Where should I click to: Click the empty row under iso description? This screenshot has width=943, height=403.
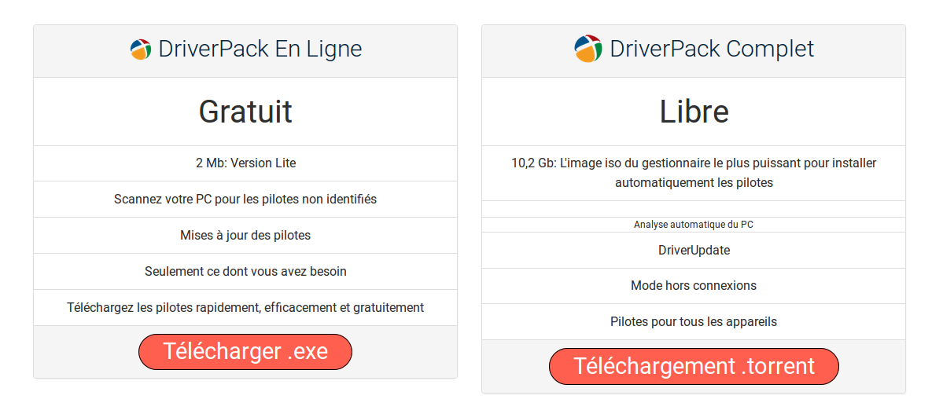click(x=694, y=209)
